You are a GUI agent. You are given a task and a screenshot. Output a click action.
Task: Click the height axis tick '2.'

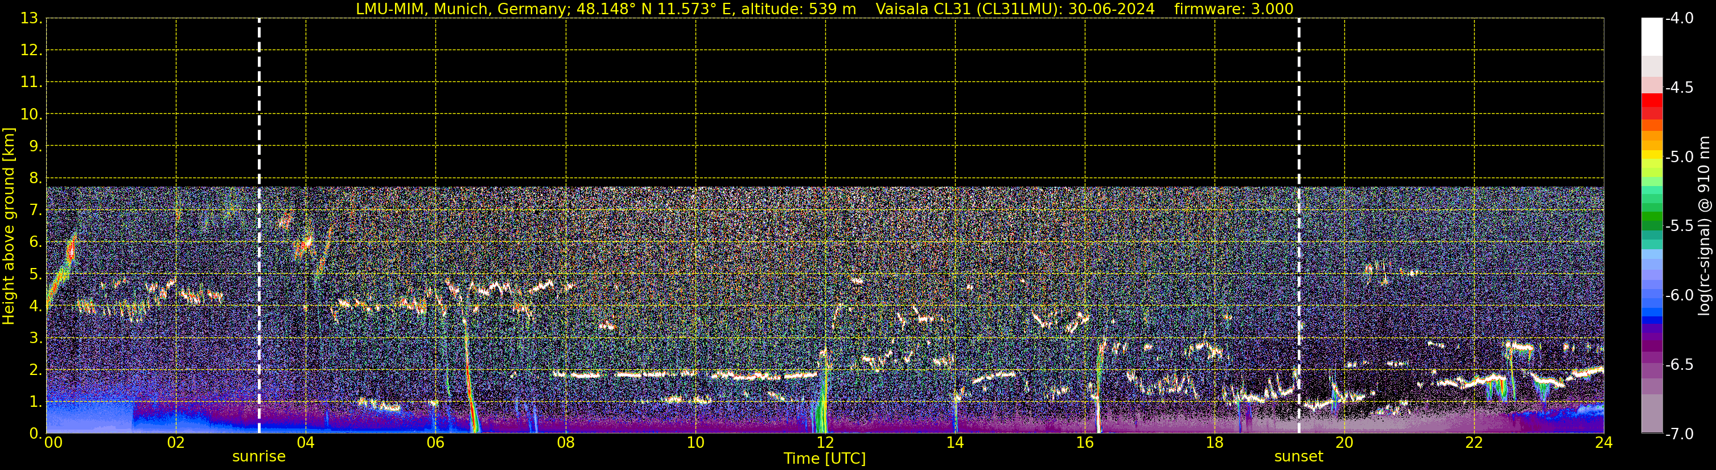pyautogui.click(x=35, y=370)
